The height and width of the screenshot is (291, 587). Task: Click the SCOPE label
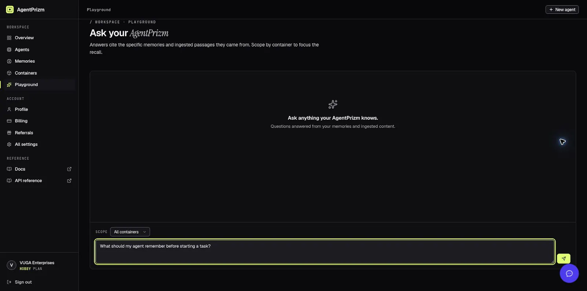101,232
